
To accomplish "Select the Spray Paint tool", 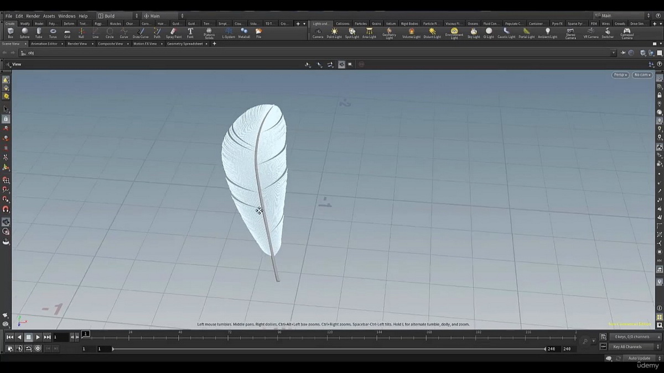I will [173, 33].
